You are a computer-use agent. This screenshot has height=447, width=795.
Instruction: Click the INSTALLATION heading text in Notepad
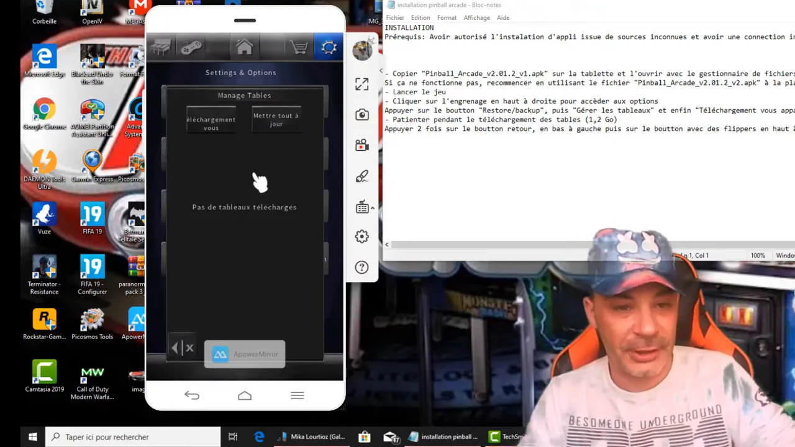(409, 27)
